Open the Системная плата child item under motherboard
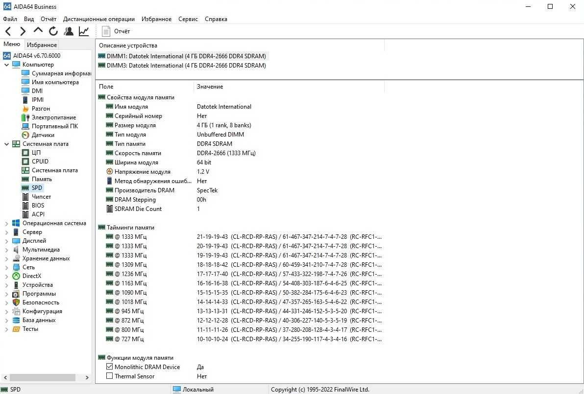 [50, 170]
